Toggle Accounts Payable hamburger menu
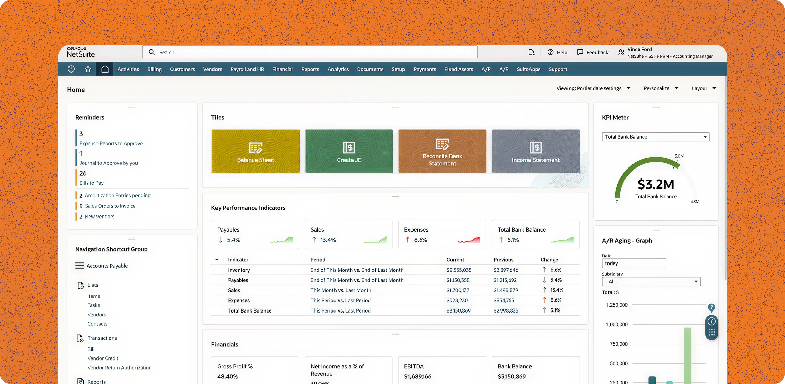The image size is (785, 384). [80, 266]
